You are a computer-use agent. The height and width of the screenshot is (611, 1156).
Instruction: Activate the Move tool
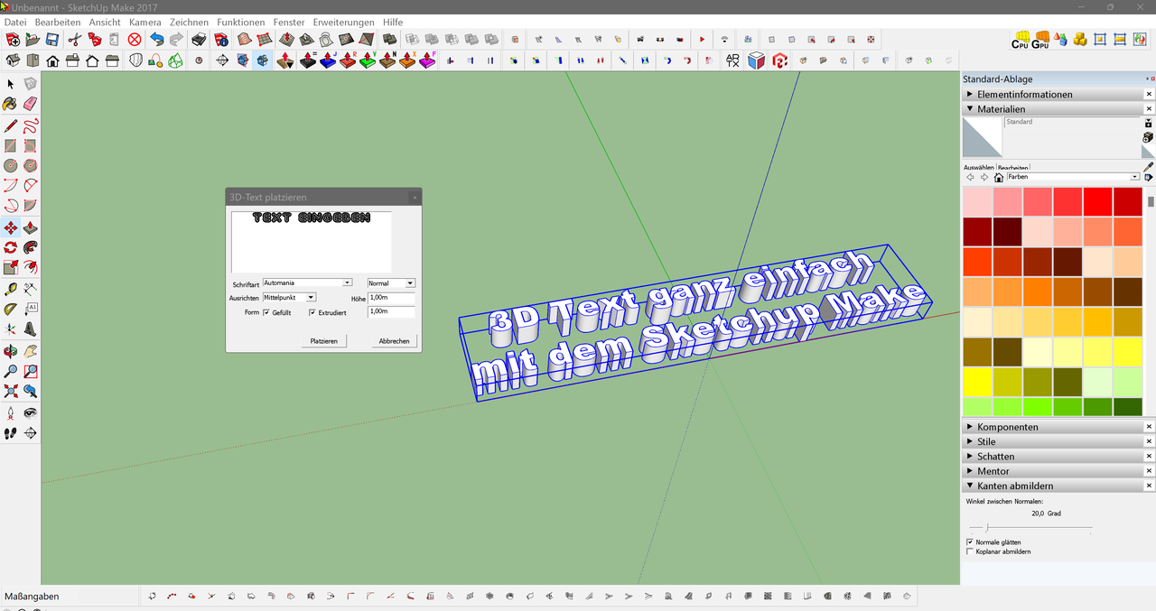(10, 228)
